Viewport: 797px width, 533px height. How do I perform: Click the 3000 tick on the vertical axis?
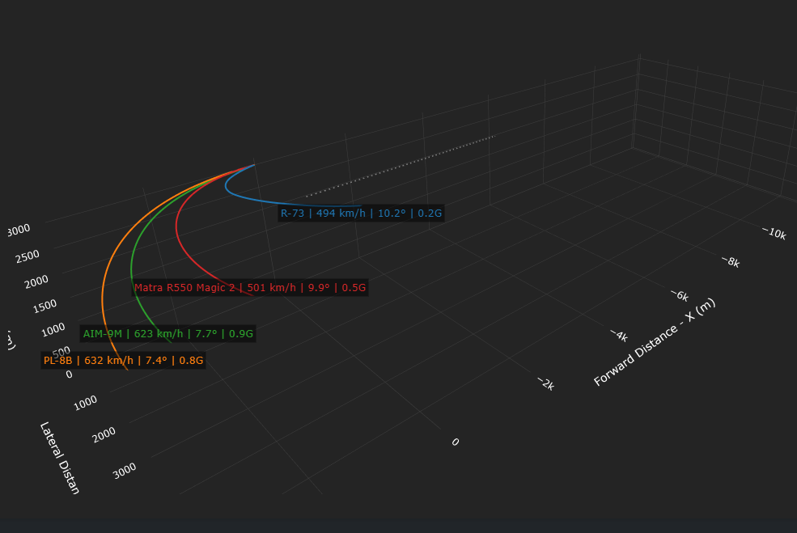[19, 231]
